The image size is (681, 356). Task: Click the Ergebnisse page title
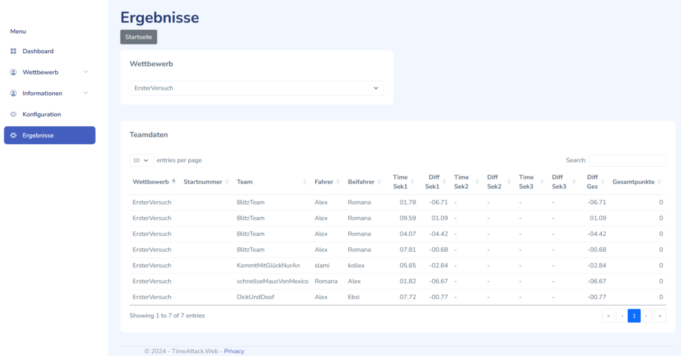pos(160,18)
